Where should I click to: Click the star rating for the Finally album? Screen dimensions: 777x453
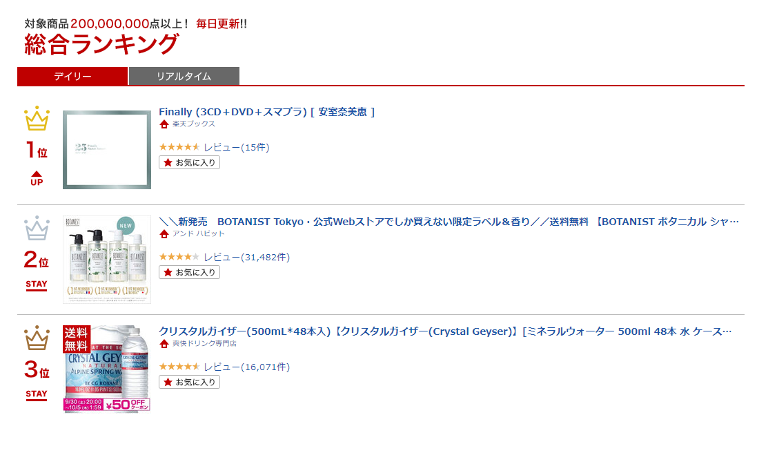point(179,146)
